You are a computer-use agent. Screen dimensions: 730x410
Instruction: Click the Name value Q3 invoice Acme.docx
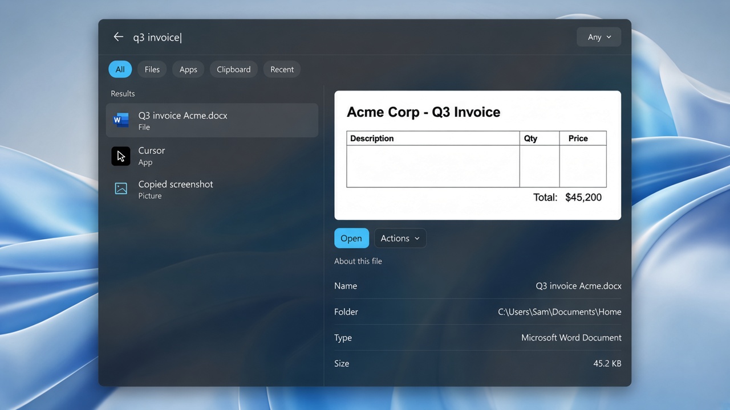point(578,286)
